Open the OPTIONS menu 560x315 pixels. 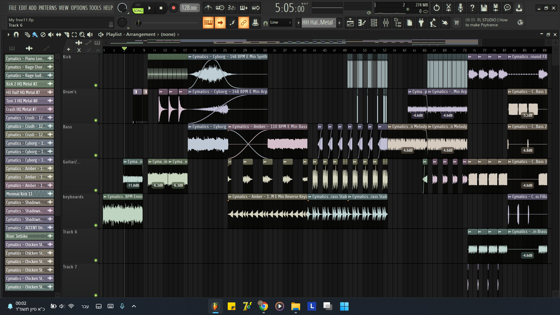point(79,8)
